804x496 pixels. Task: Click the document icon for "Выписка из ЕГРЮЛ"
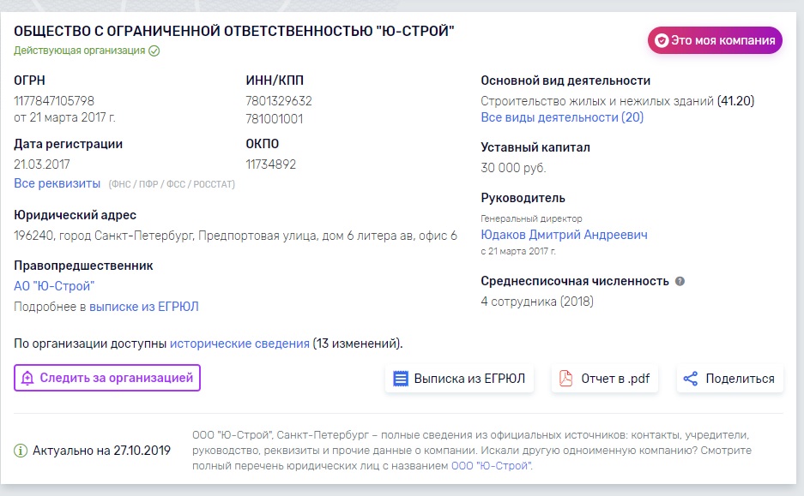click(401, 379)
